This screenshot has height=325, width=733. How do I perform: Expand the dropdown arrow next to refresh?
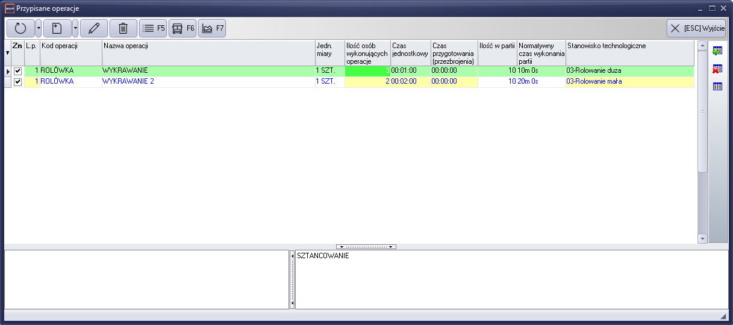39,28
